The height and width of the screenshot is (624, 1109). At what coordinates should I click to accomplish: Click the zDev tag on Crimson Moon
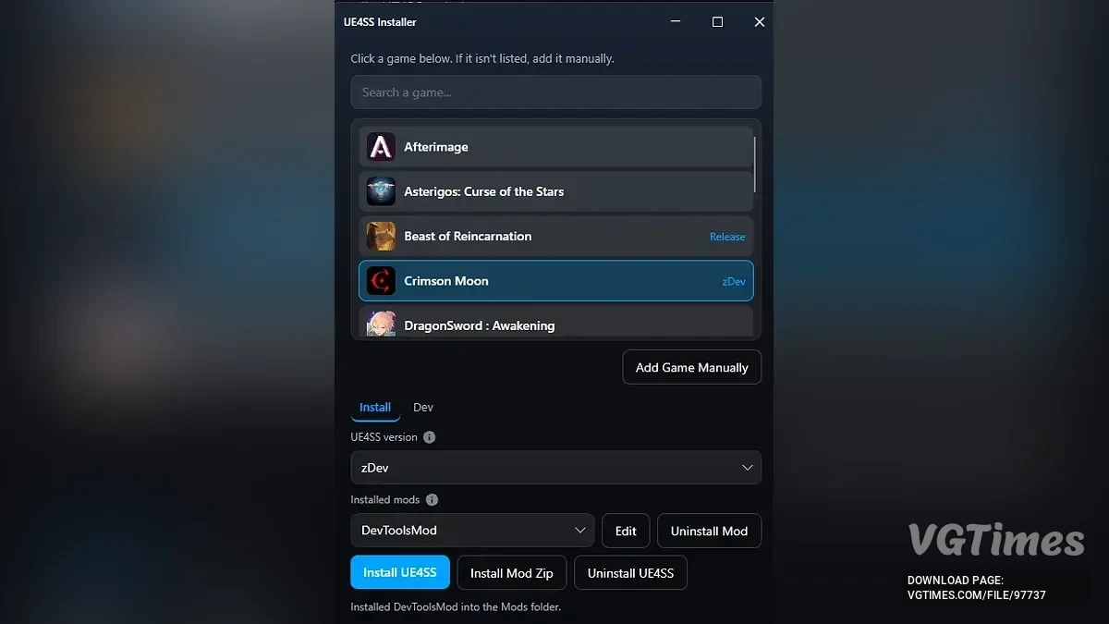734,282
